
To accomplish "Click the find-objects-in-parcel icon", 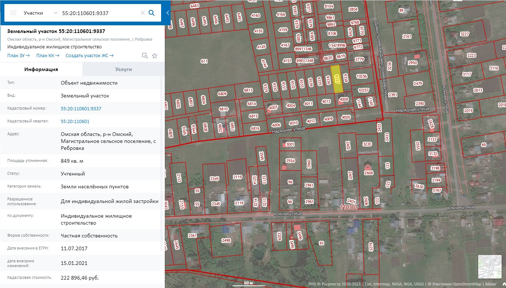I will (145, 56).
